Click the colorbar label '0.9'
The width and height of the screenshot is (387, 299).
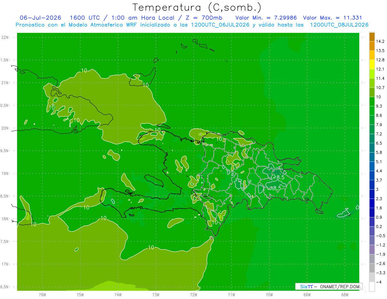click(x=379, y=217)
